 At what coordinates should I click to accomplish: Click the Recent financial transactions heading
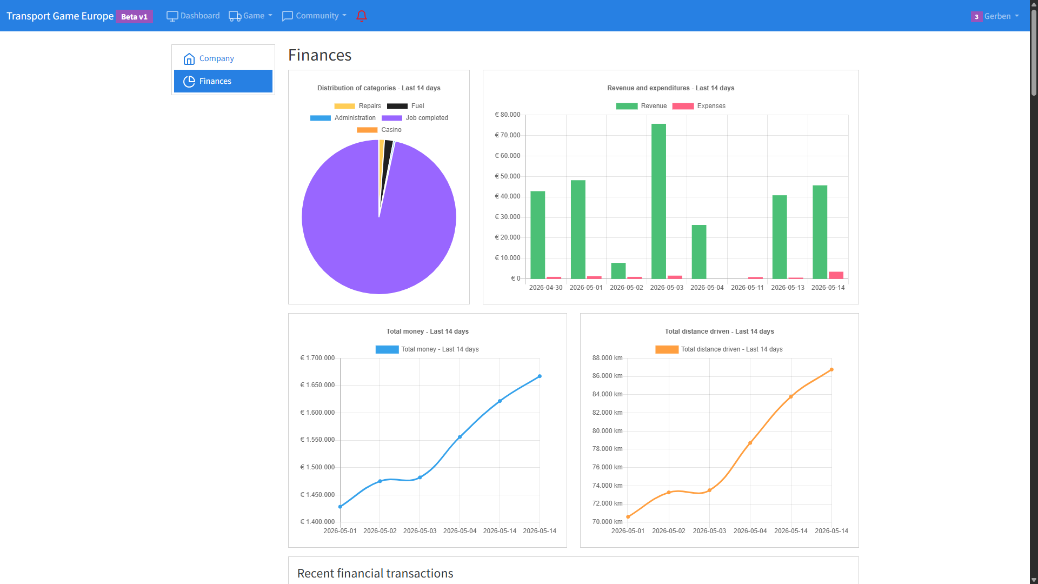[x=375, y=573]
